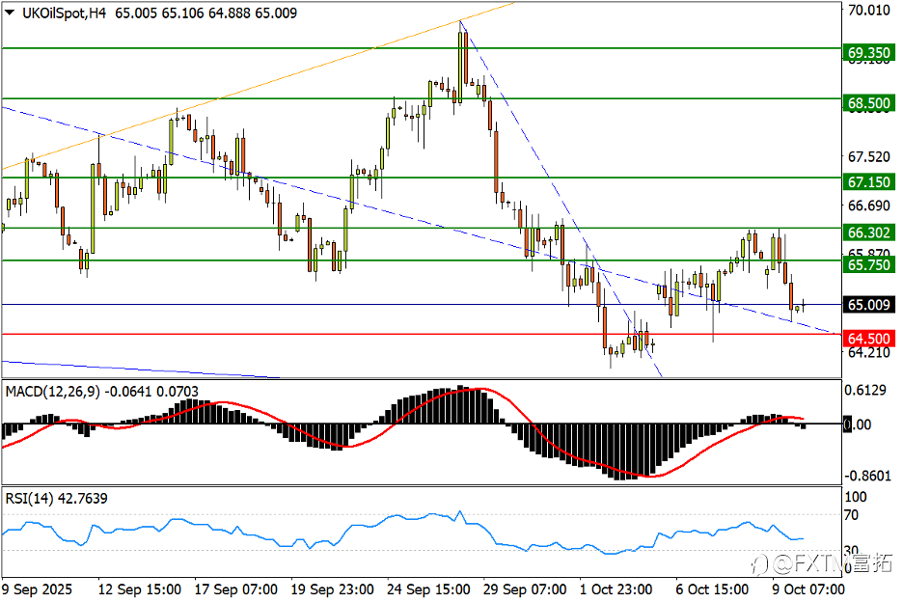Click the 9 Oct 07:00 time axis label
The image size is (903, 602).
(808, 589)
